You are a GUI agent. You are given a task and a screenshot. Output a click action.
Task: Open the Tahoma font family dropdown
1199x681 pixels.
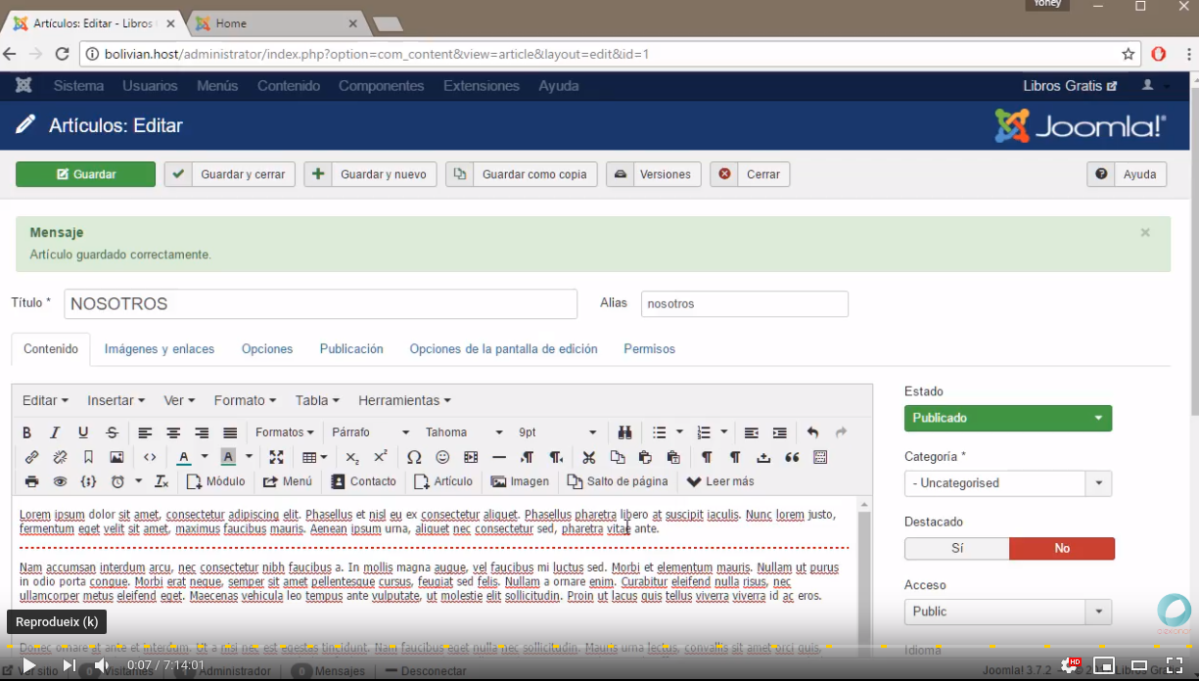pos(463,432)
